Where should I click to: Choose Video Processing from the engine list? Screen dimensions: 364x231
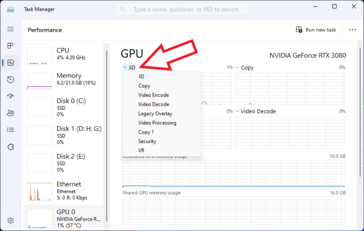click(162, 123)
